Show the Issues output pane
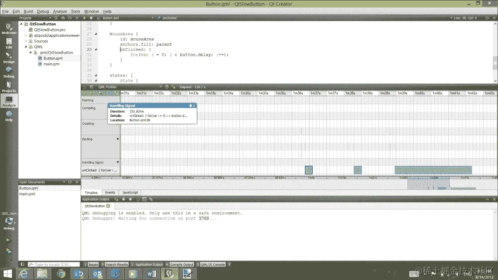This screenshot has height=280, width=498. (x=91, y=264)
